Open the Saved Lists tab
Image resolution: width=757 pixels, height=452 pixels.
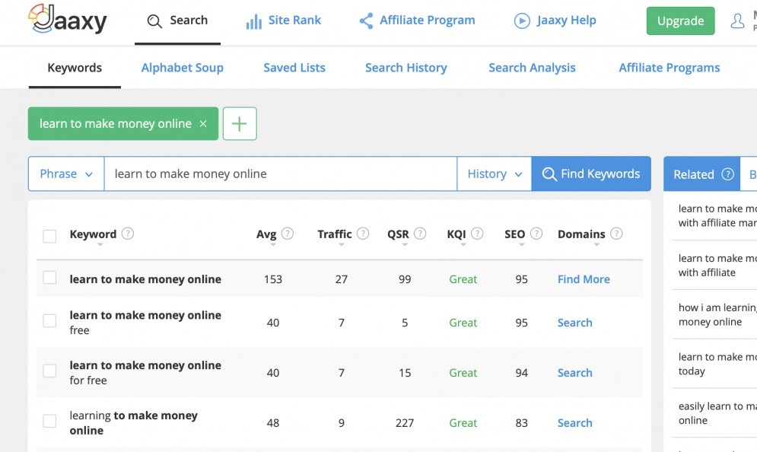point(294,68)
